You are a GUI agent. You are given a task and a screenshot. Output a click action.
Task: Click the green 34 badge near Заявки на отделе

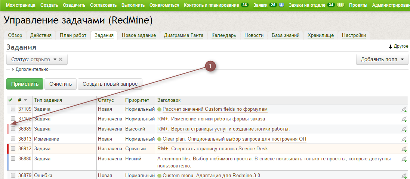click(x=331, y=5)
